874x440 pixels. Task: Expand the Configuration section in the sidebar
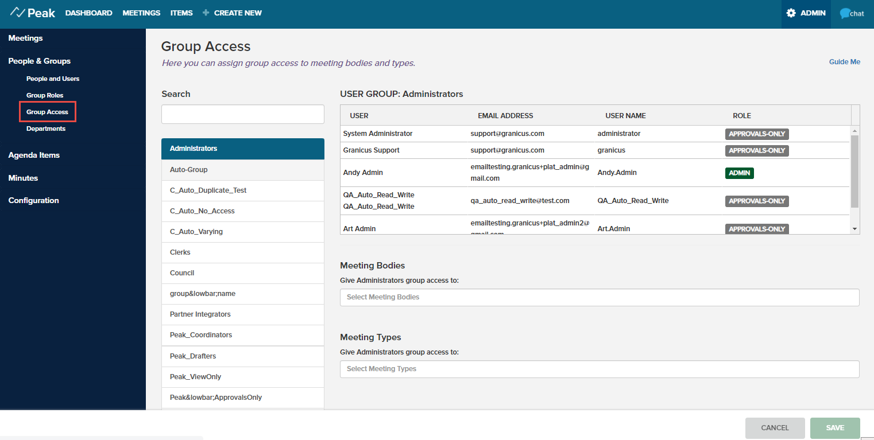pyautogui.click(x=33, y=200)
